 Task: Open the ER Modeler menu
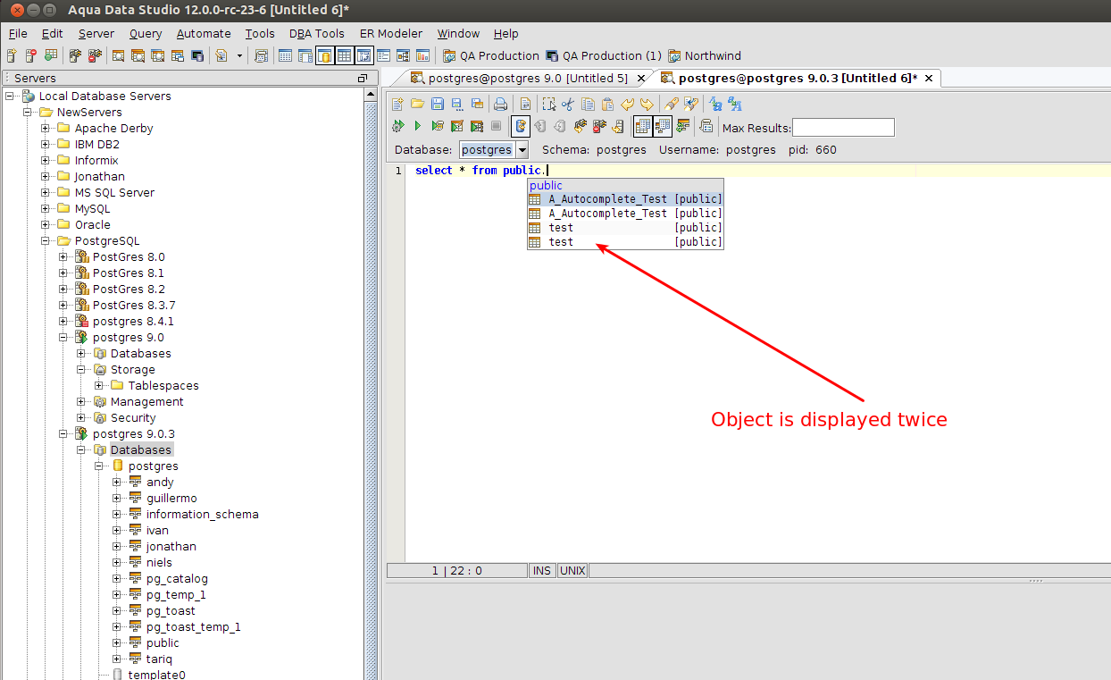pos(391,33)
